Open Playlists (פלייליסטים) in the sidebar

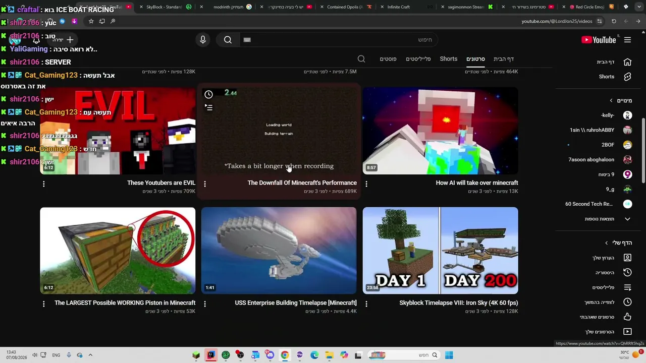tap(613, 287)
